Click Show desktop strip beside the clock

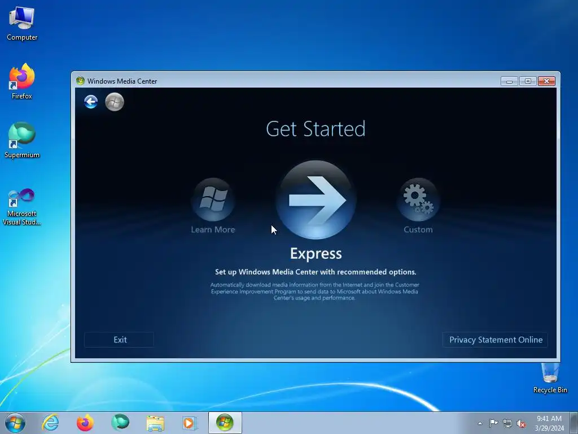[574, 423]
